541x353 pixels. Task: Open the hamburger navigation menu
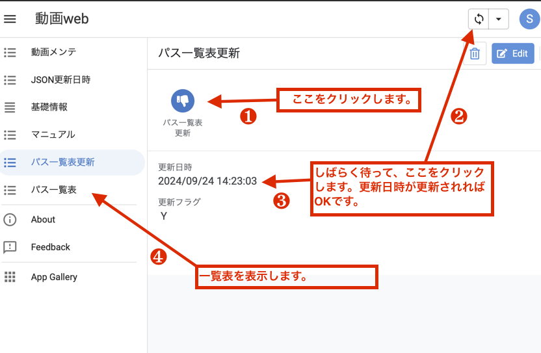click(x=10, y=19)
